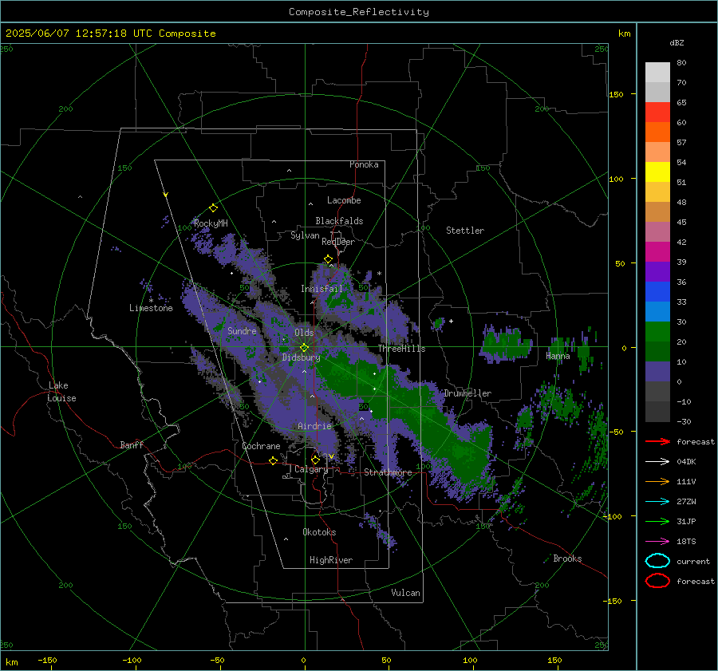The image size is (718, 671).
Task: Click the yellow radar site marker at Didsbury
Action: [304, 348]
